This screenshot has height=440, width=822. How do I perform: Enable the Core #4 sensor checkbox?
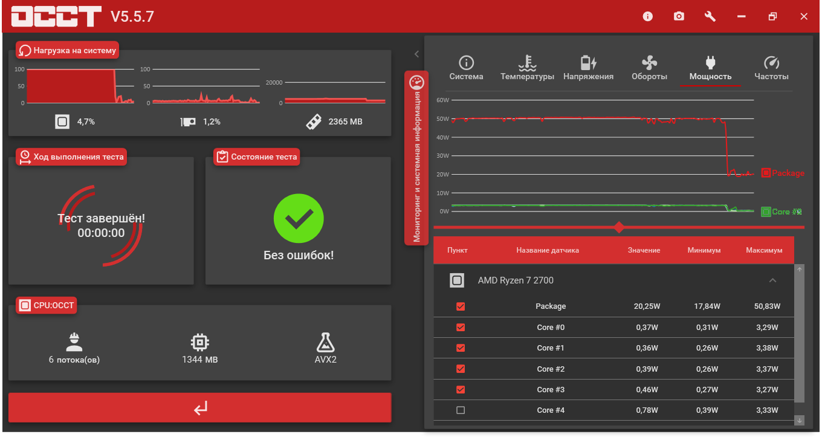[x=461, y=410]
